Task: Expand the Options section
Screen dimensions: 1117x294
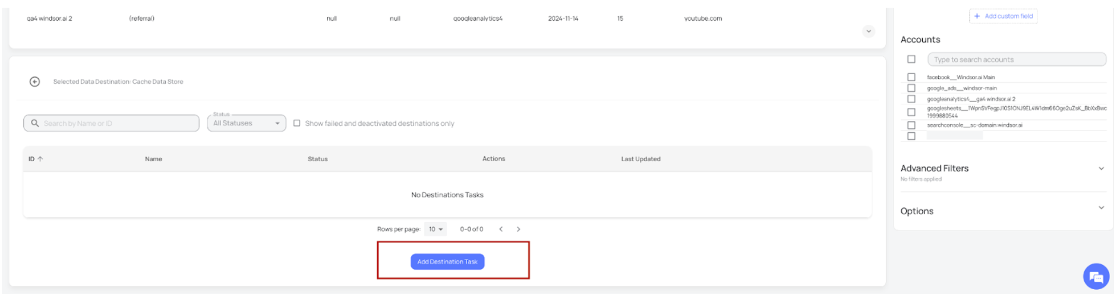Action: [1100, 208]
